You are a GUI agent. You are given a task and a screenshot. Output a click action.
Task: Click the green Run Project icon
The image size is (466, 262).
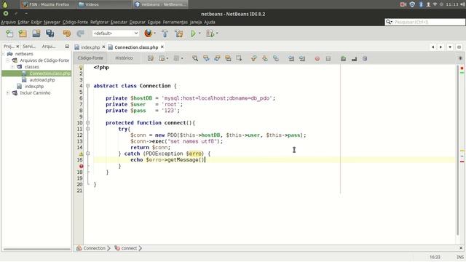coord(193,33)
